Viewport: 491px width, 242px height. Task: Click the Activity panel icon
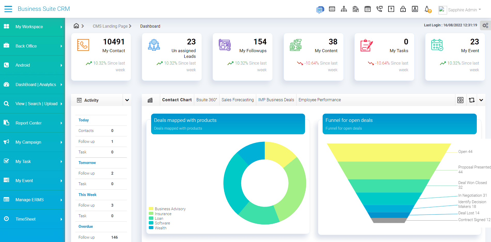(x=79, y=100)
